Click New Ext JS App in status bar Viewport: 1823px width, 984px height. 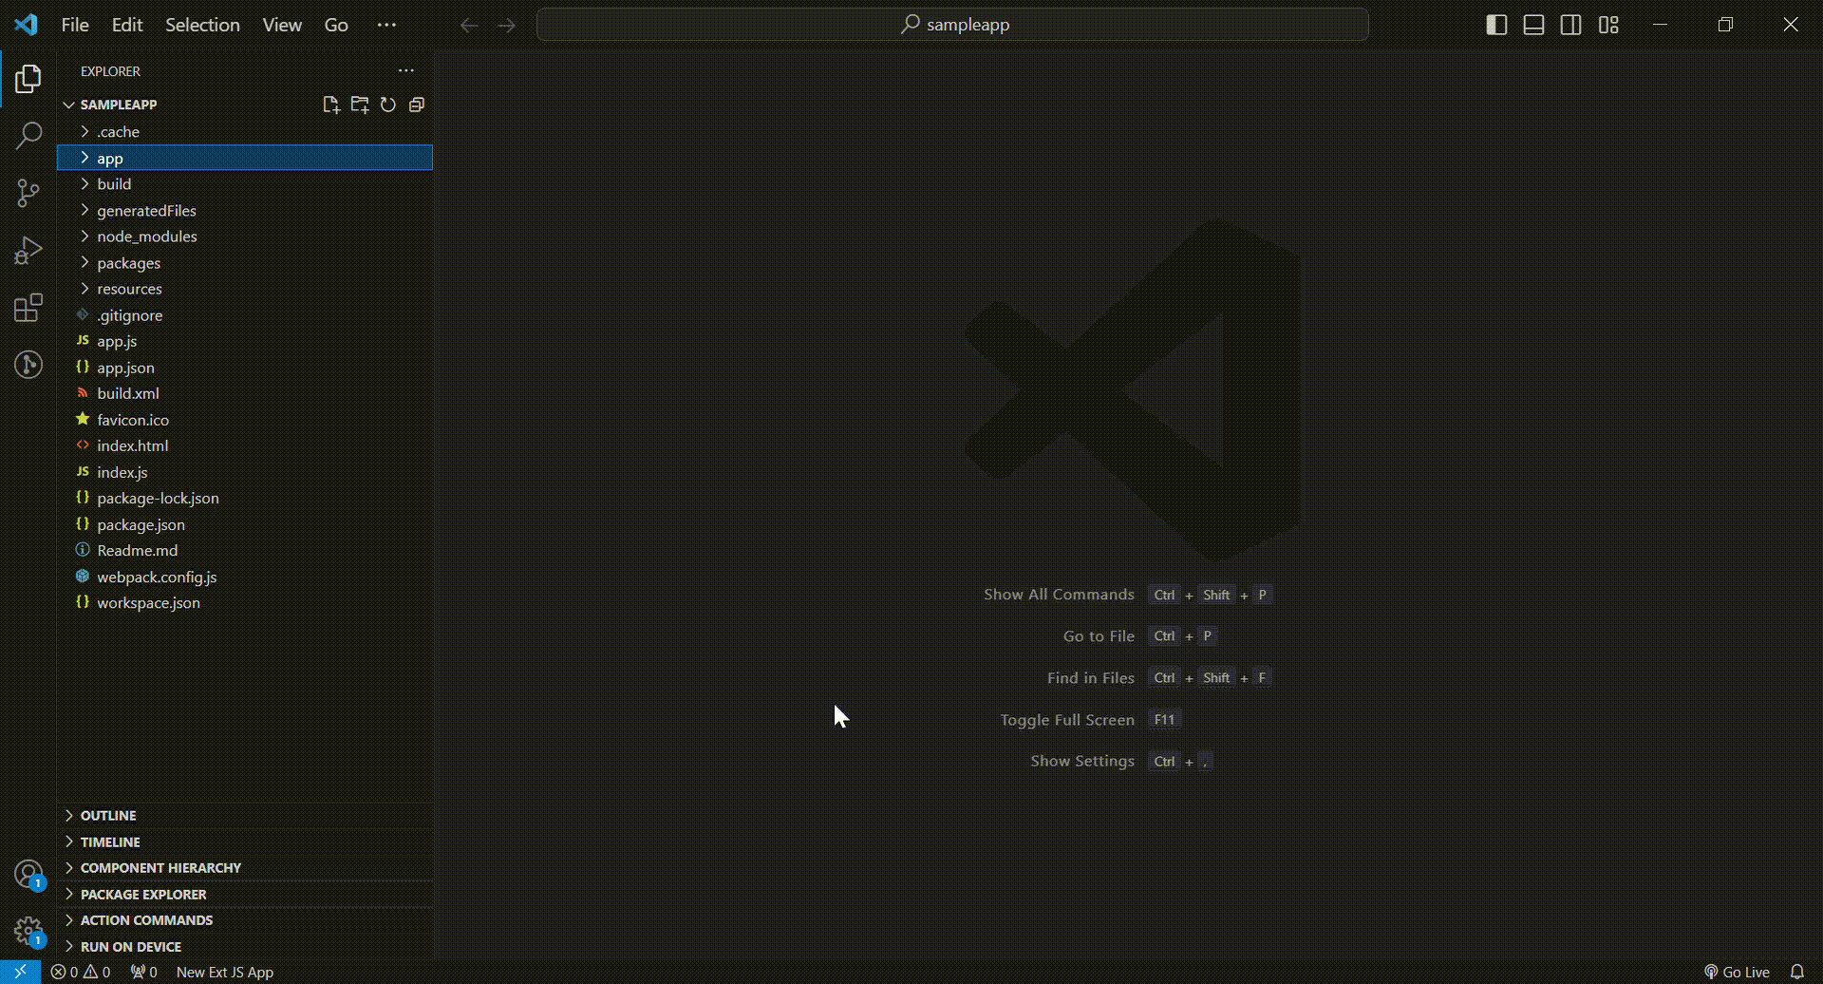(224, 972)
